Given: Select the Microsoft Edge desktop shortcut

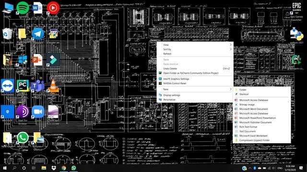Looking at the screenshot, I should click(8, 112).
